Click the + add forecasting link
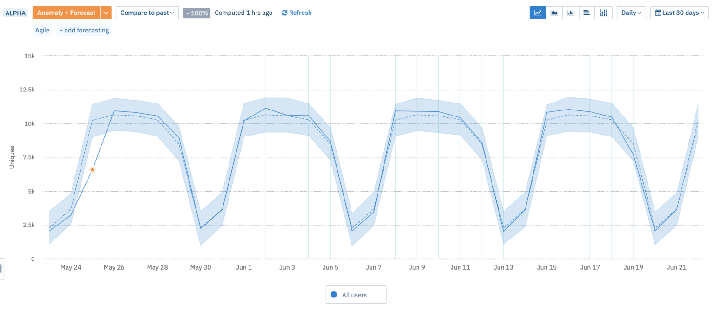715x310 pixels. tap(84, 30)
